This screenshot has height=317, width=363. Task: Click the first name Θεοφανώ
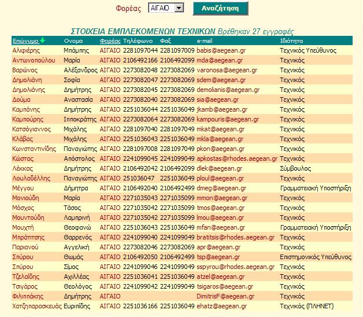pyautogui.click(x=77, y=227)
